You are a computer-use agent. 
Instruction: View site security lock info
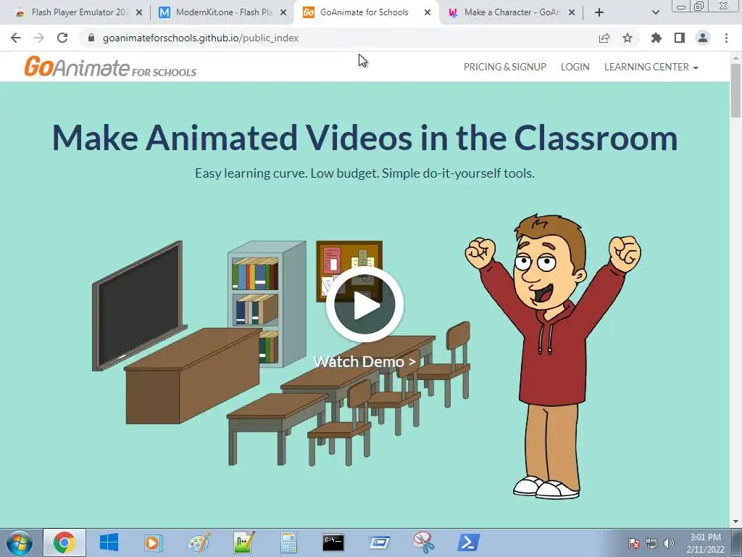click(x=91, y=38)
